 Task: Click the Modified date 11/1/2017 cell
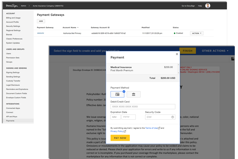coord(152,33)
